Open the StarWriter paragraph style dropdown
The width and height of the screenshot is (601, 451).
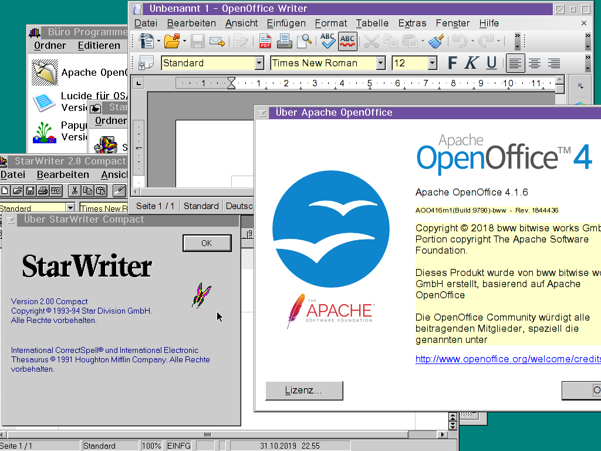click(70, 208)
